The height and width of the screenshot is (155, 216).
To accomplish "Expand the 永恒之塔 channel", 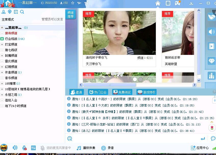I will coord(2,95).
